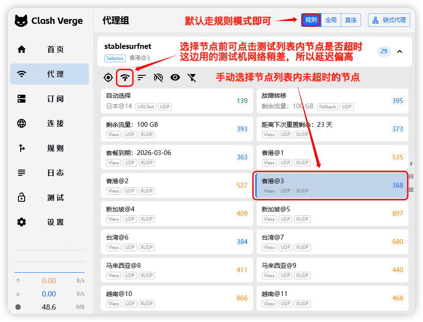The image size is (423, 322).
Task: Click the crossed-out wifi delay check icon
Action: tap(158, 78)
